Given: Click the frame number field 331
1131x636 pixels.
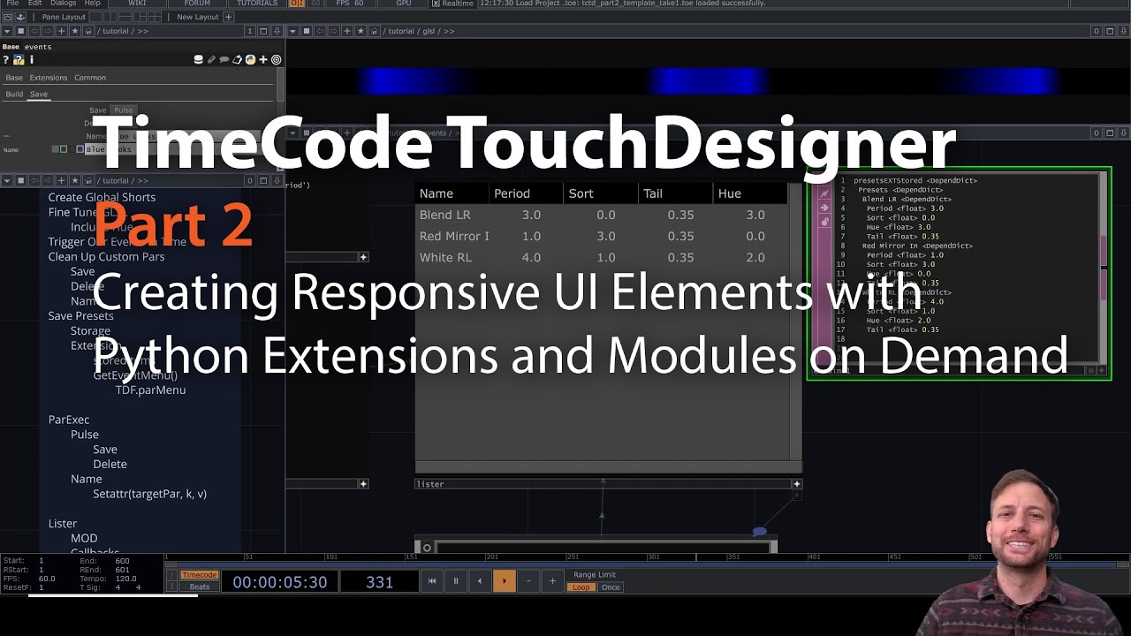Looking at the screenshot, I should [379, 582].
